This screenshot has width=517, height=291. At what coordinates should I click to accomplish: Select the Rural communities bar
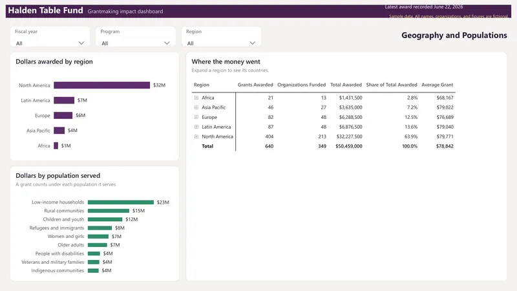pos(109,211)
